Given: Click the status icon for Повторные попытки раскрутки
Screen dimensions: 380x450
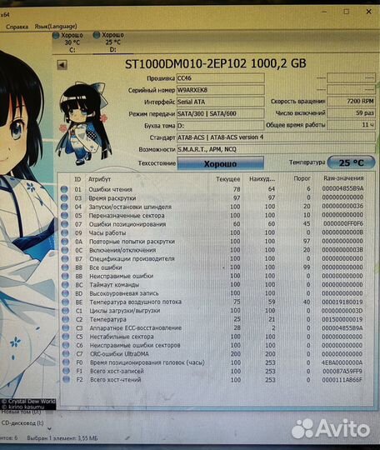Looking at the screenshot, I should point(65,242).
